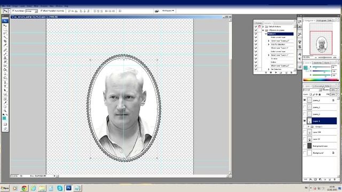Screen dimensions: 342x192
Task: Open the Auto-Select Group dropdown
Action: [32, 11]
